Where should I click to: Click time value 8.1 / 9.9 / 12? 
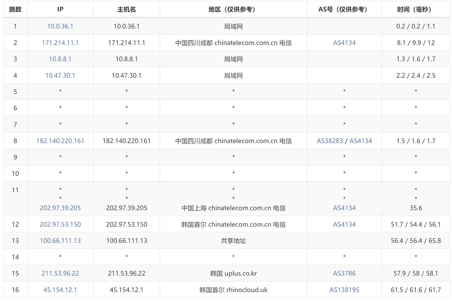[416, 43]
